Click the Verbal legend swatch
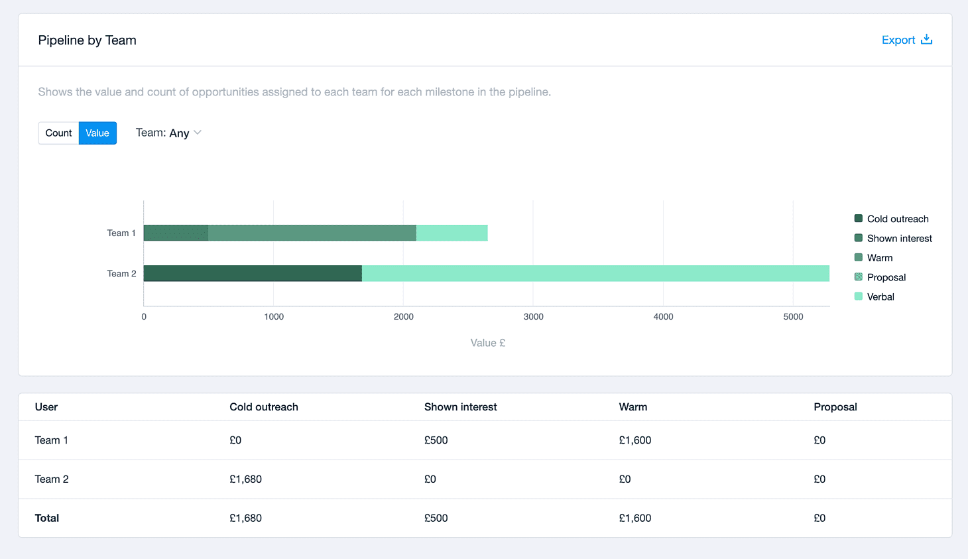Image resolution: width=968 pixels, height=559 pixels. click(859, 296)
